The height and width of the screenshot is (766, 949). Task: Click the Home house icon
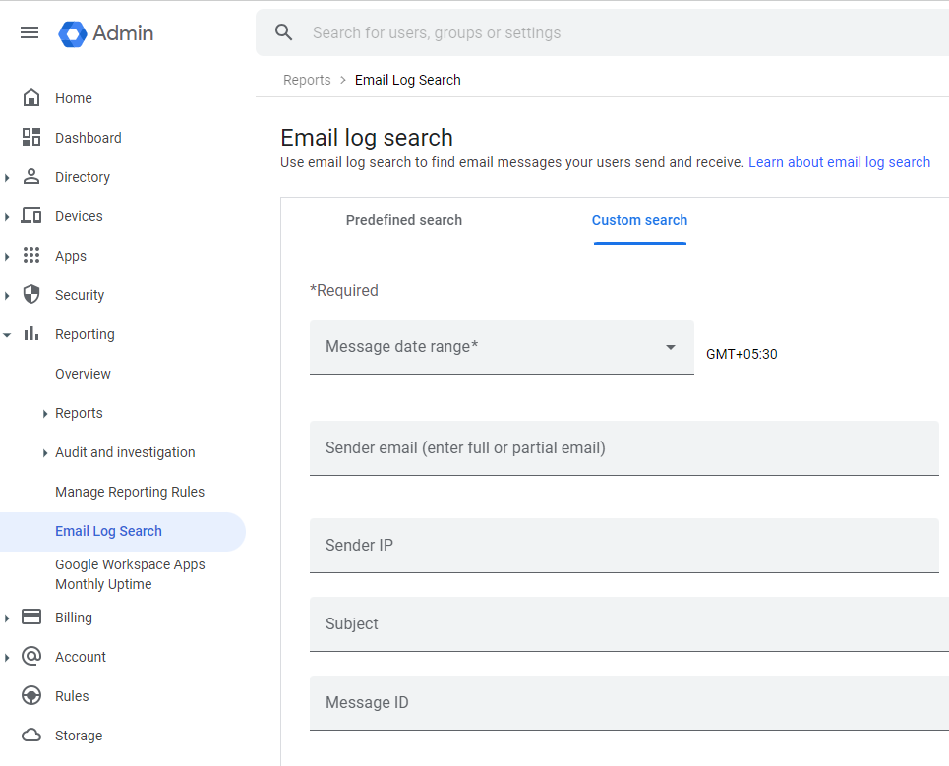coord(31,98)
